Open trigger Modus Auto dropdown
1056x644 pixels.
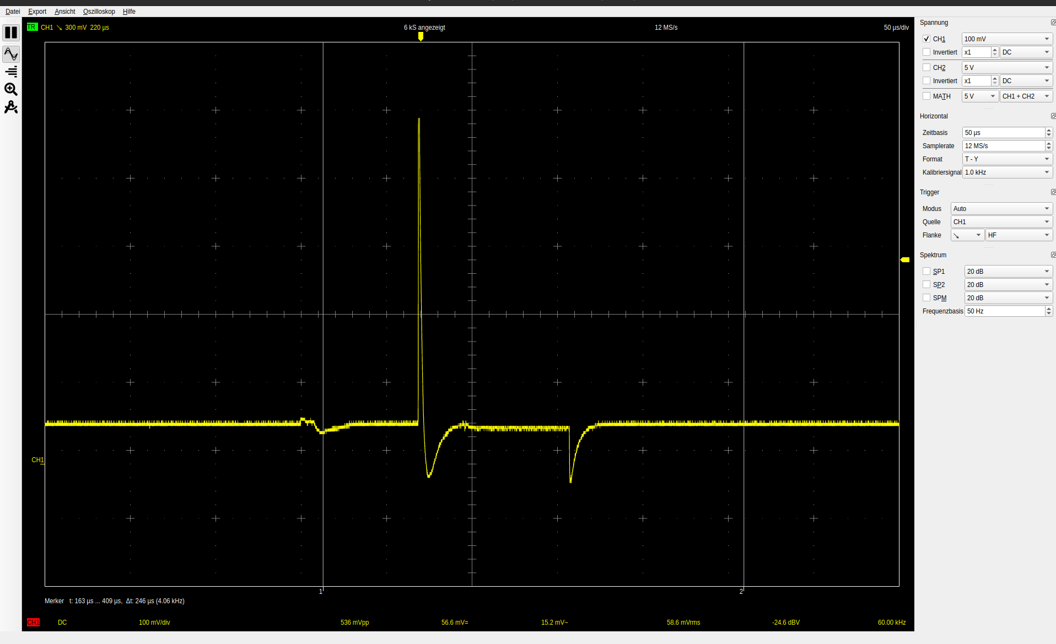click(x=1001, y=209)
